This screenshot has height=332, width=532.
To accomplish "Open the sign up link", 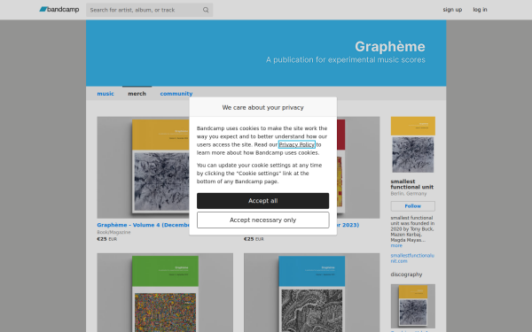I will point(452,10).
